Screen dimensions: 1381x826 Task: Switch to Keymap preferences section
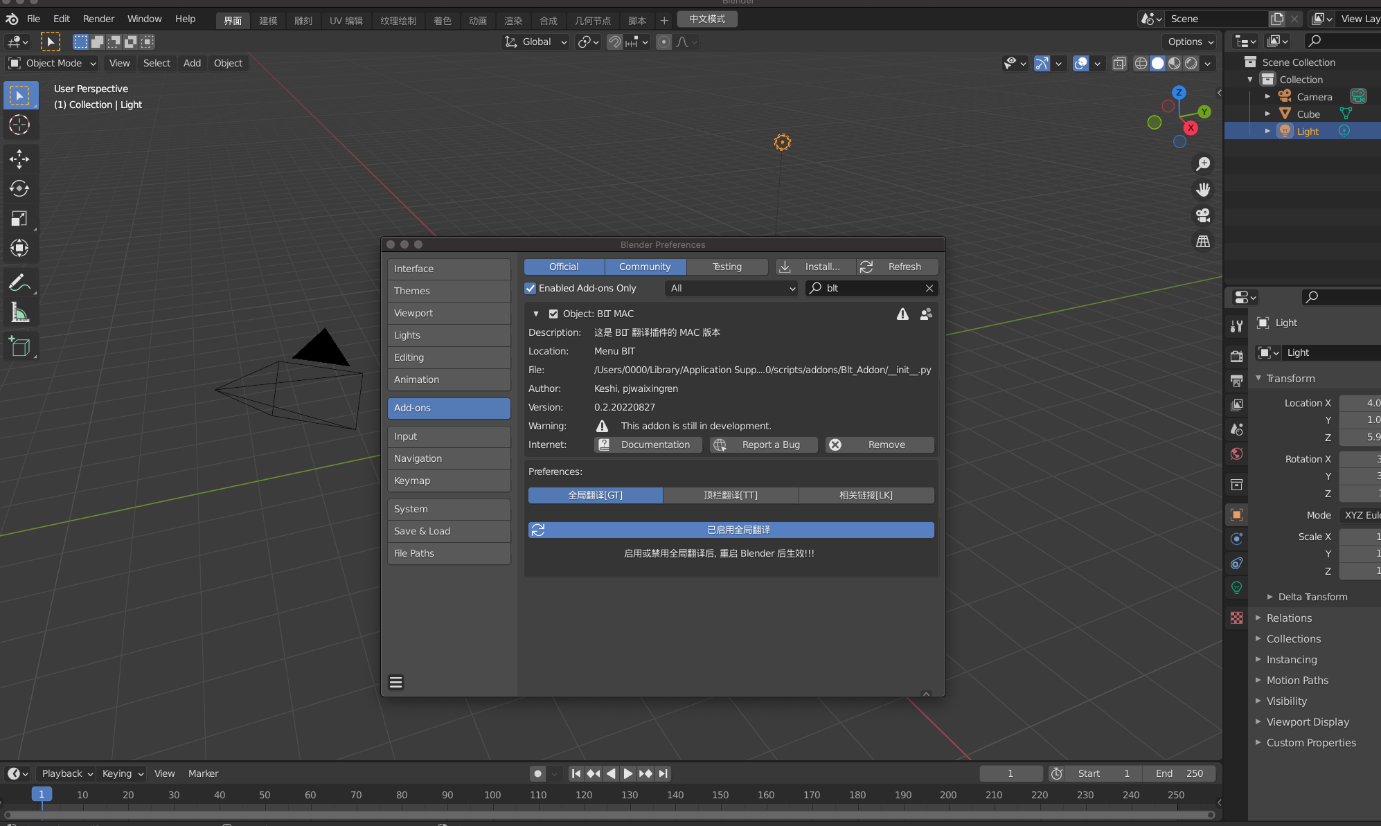point(449,481)
